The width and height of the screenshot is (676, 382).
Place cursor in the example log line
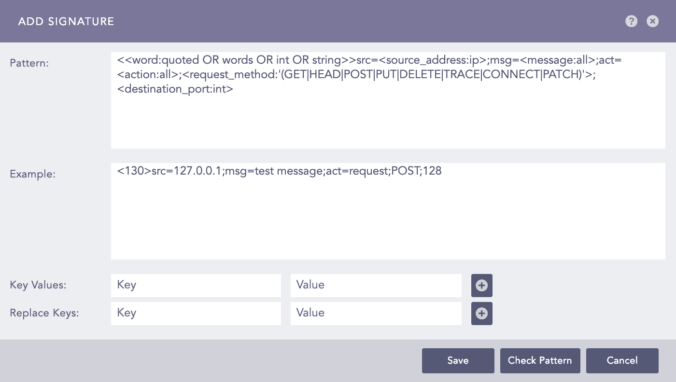[279, 171]
